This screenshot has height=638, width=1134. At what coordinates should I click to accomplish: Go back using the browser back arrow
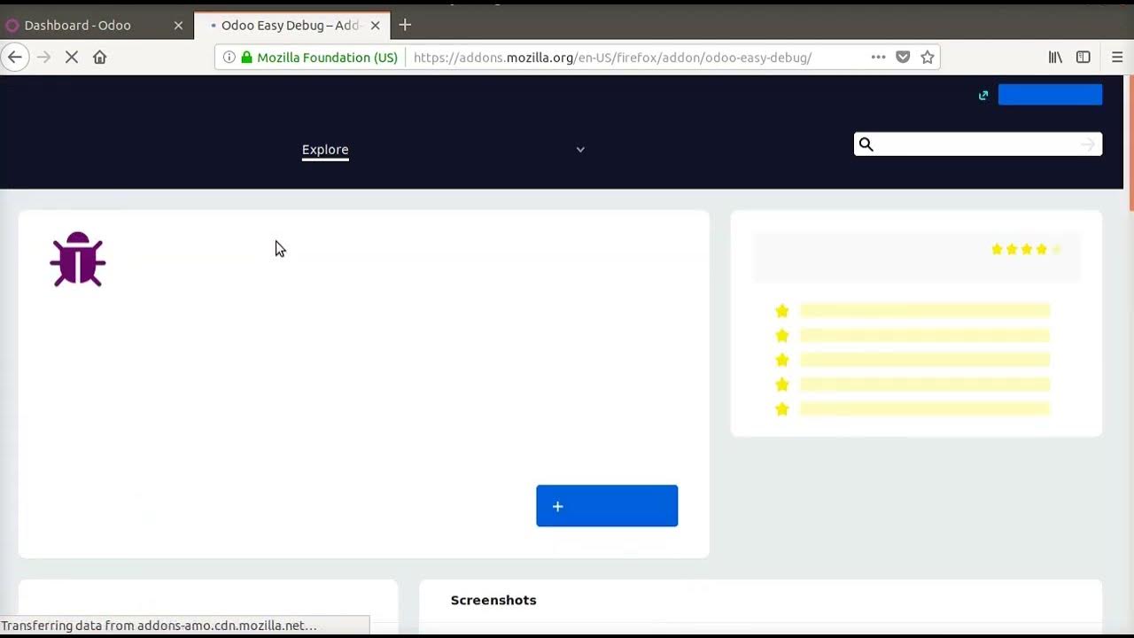pos(14,57)
